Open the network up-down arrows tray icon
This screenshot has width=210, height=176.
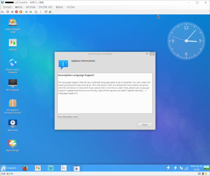181,168
